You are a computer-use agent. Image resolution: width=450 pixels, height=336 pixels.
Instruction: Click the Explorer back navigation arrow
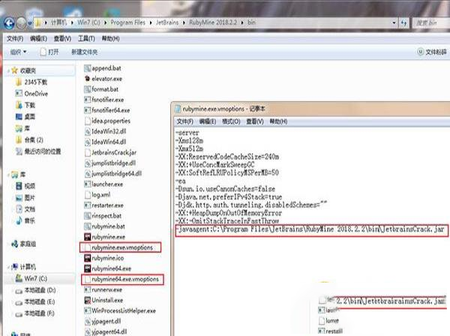point(10,22)
